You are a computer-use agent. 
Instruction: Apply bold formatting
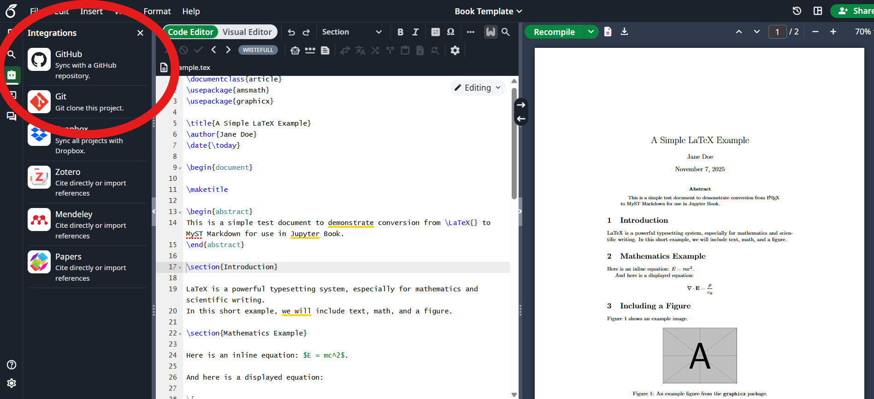pos(400,32)
